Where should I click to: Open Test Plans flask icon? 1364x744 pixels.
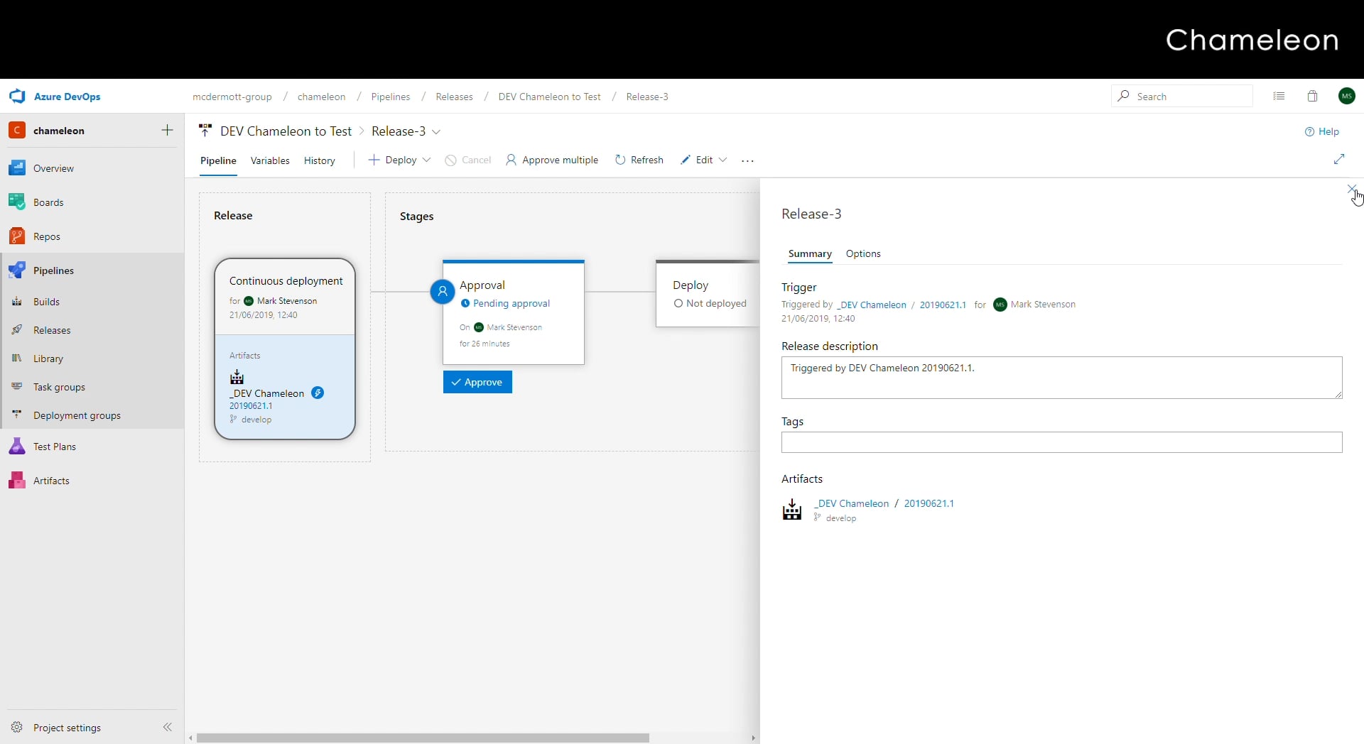[17, 447]
